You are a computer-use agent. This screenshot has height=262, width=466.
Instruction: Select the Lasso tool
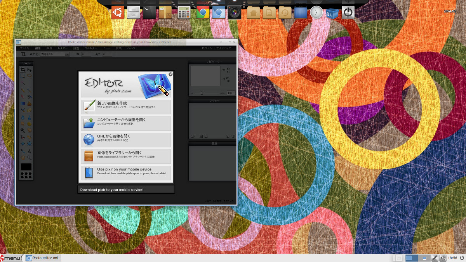point(29,76)
